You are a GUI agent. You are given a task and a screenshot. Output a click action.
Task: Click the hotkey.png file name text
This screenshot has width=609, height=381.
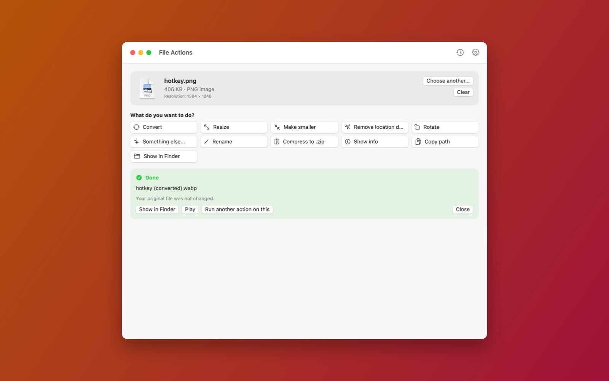click(x=180, y=81)
